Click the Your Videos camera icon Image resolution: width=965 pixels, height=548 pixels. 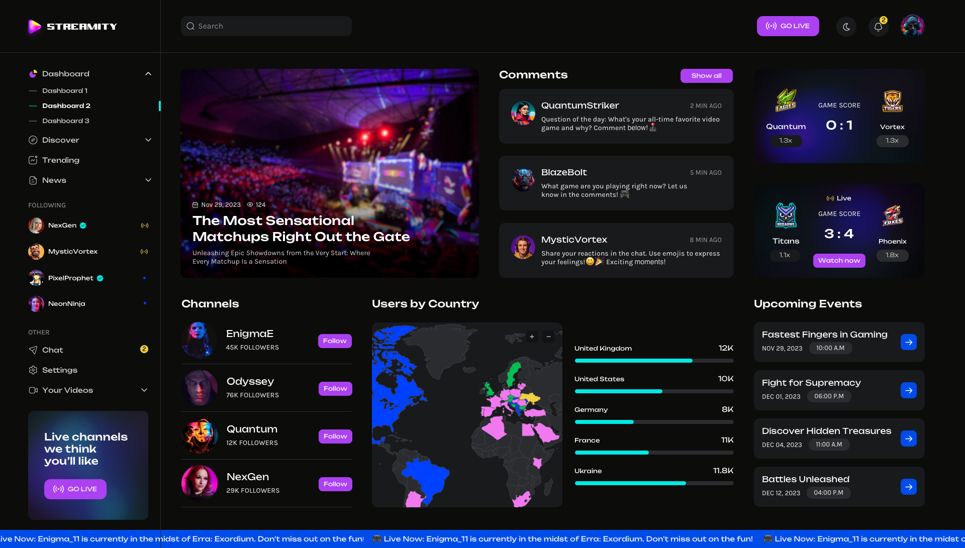[x=33, y=390]
